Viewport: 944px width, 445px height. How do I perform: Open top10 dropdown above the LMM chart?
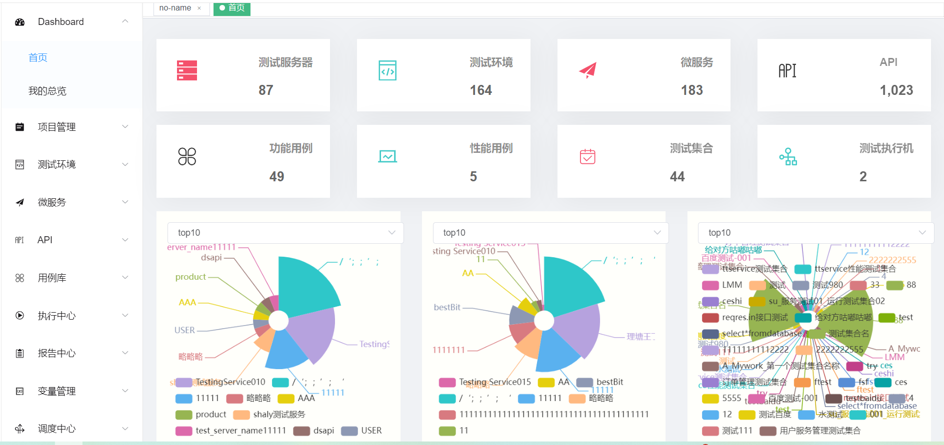point(816,233)
